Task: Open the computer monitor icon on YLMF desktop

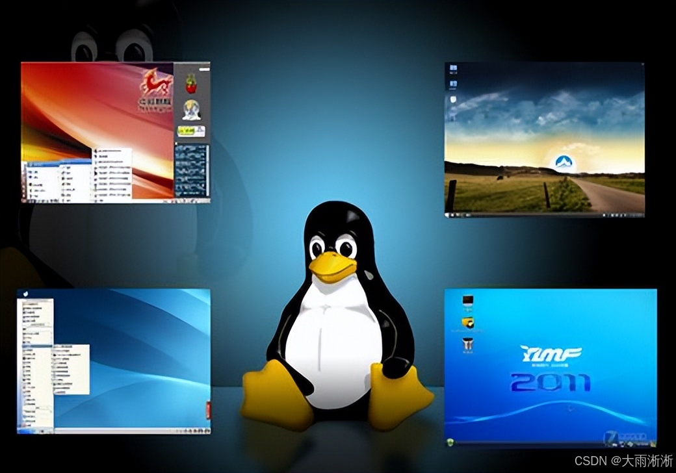Action: click(468, 300)
